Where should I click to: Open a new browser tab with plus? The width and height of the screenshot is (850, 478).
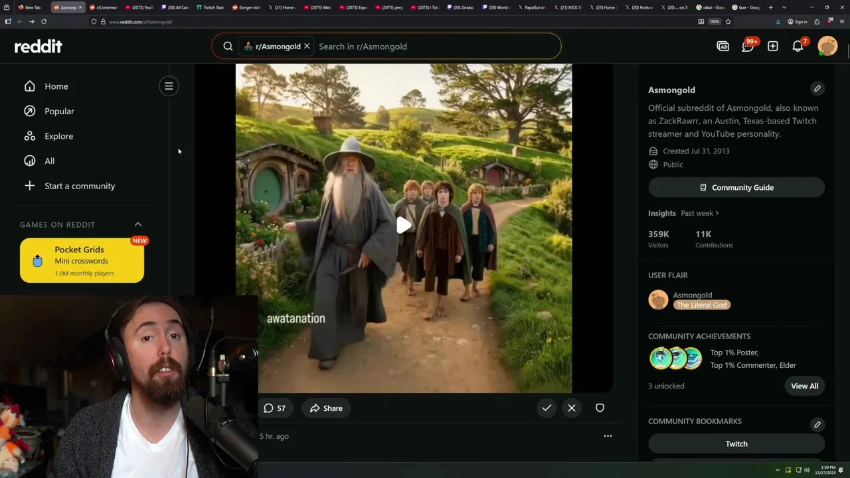[x=770, y=7]
